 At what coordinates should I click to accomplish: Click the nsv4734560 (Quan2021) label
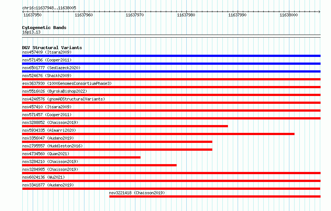pyautogui.click(x=46, y=154)
